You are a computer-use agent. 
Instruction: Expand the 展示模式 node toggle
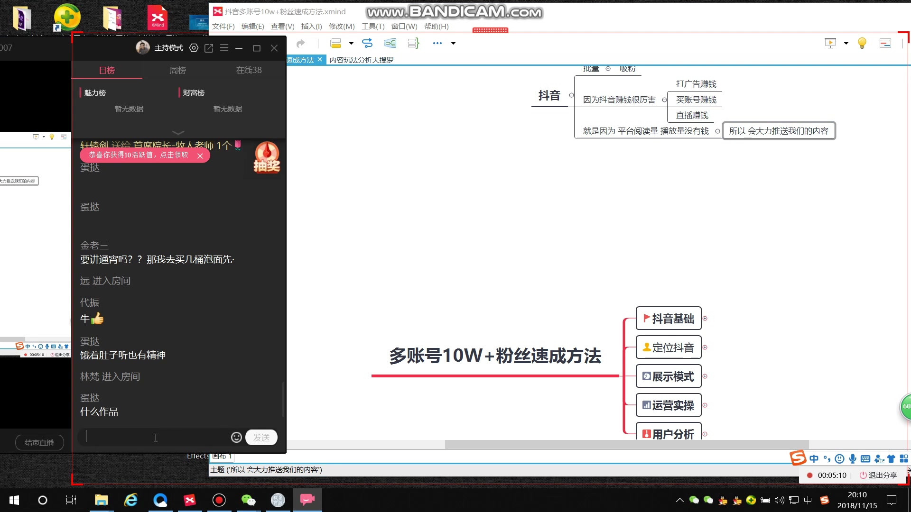705,376
